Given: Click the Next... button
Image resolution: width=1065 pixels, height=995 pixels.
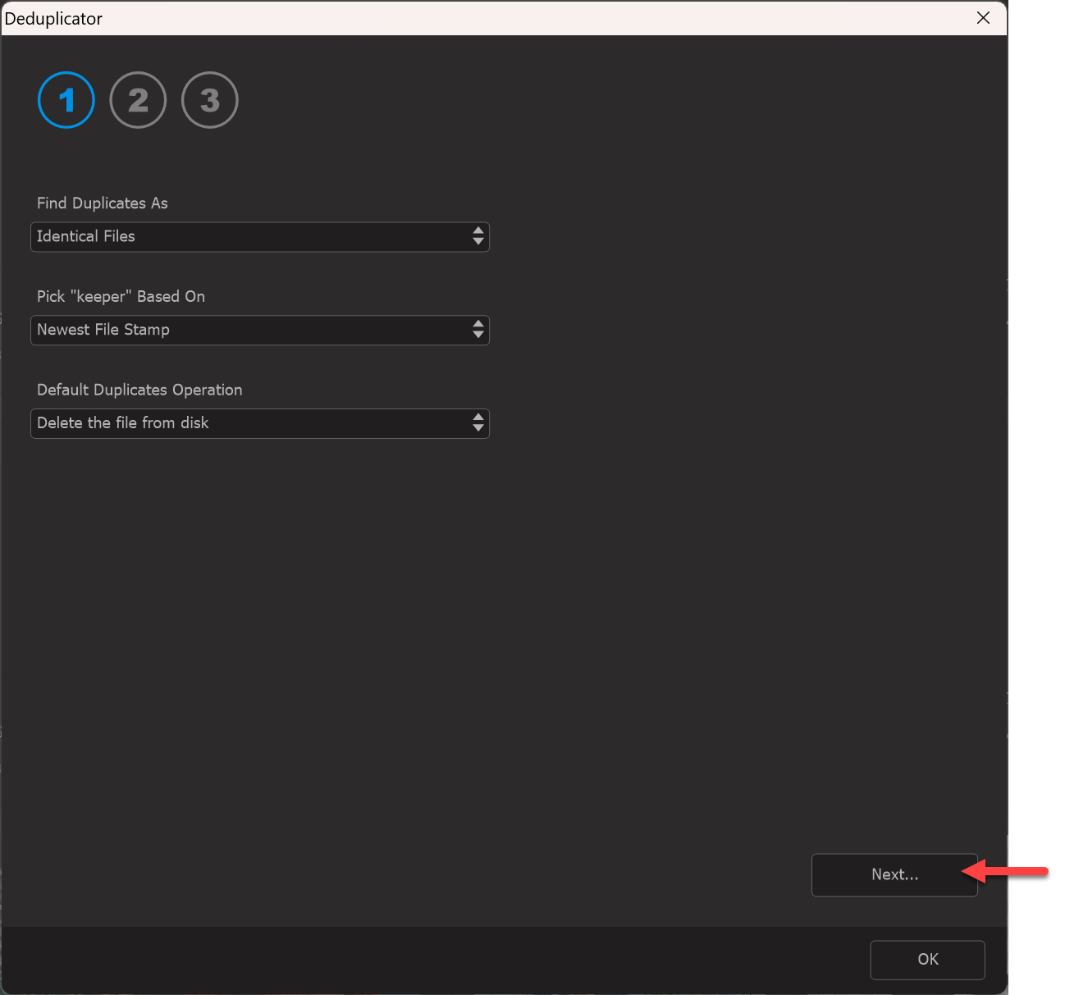Looking at the screenshot, I should pos(894,875).
